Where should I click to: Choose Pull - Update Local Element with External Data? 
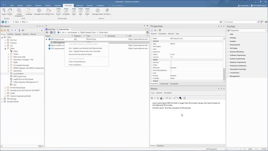[85, 48]
